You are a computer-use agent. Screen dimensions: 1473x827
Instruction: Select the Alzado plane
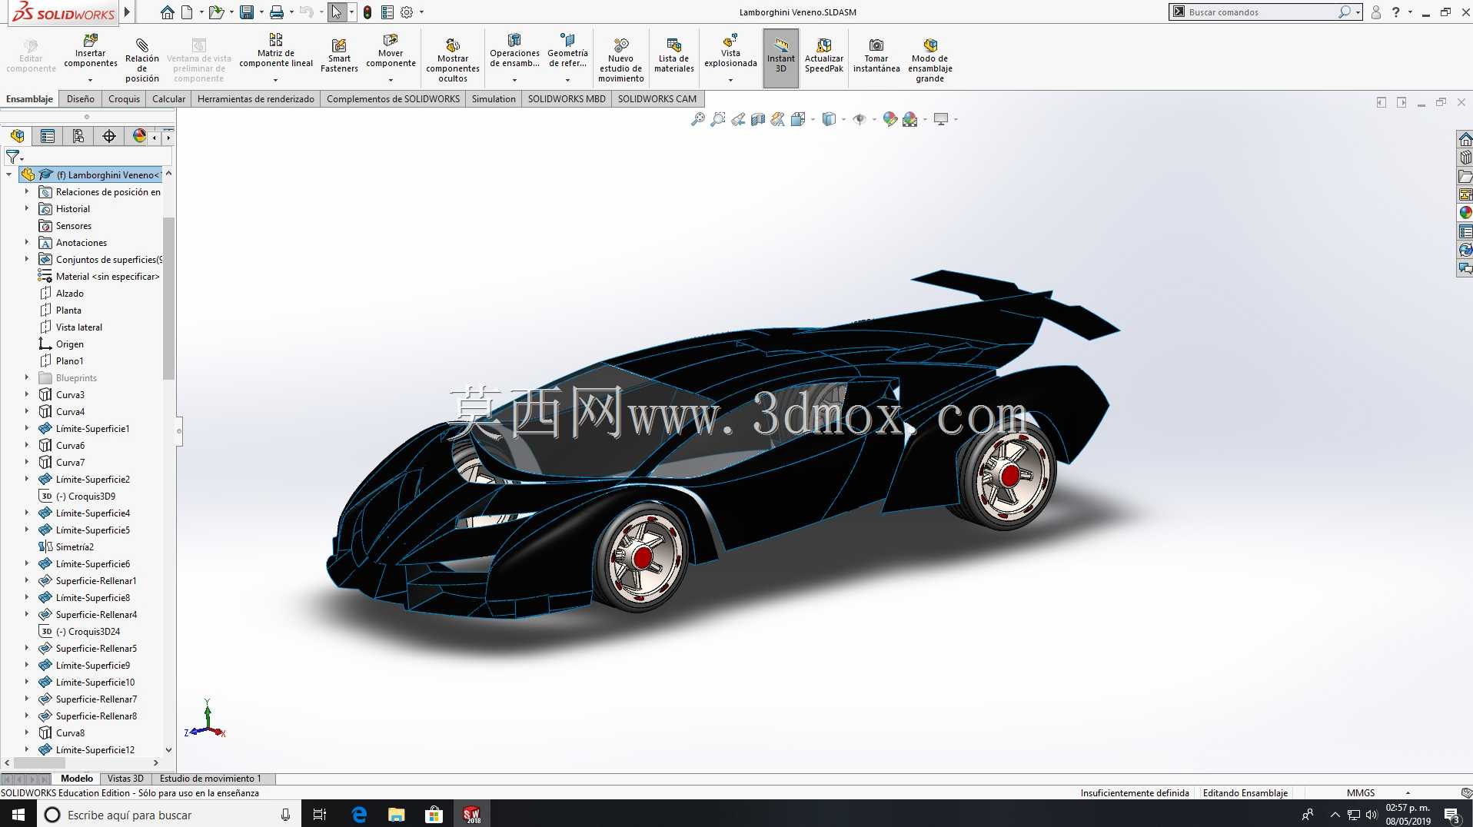[x=70, y=293]
